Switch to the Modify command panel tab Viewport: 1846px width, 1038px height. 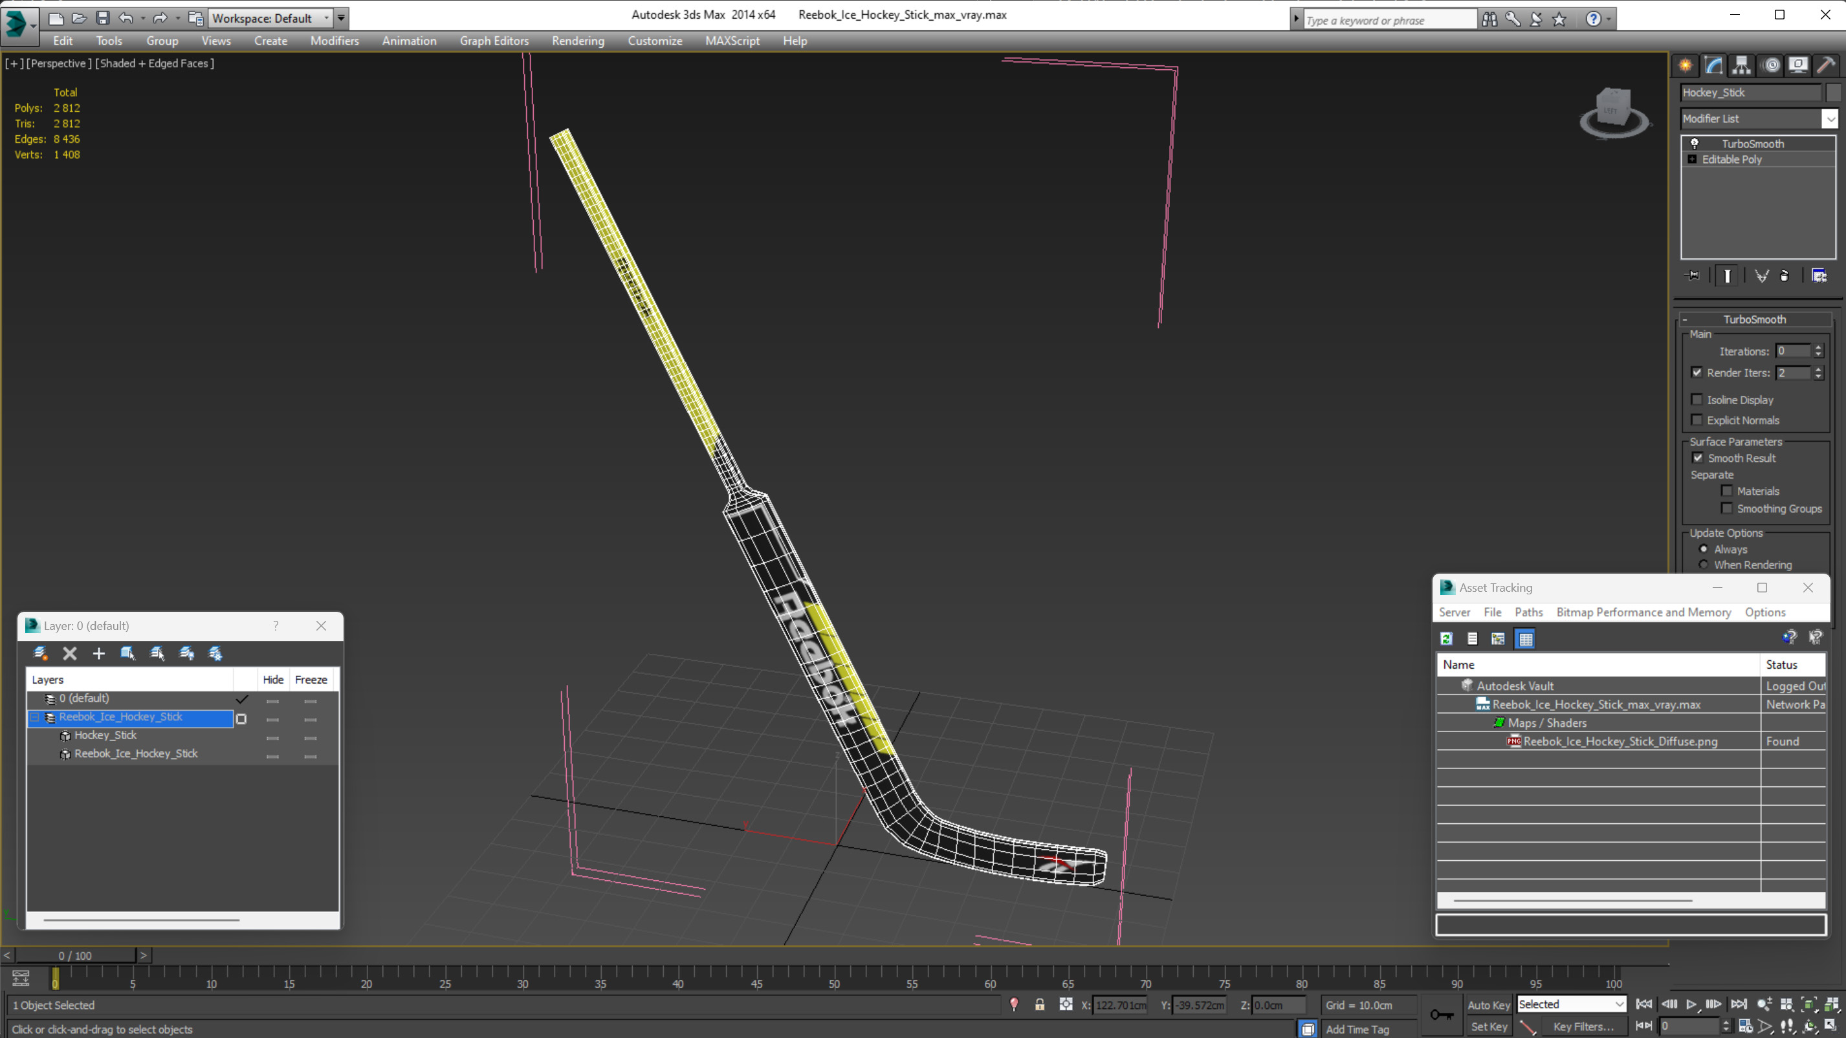point(1713,66)
